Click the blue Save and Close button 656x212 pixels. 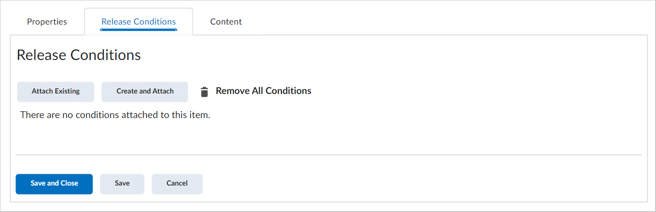54,184
